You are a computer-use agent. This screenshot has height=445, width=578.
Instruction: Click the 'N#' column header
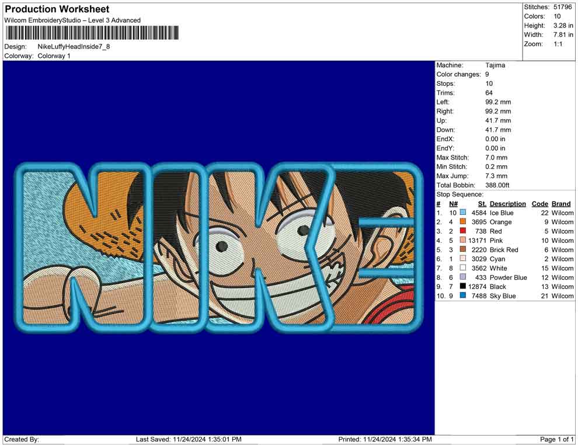[453, 204]
